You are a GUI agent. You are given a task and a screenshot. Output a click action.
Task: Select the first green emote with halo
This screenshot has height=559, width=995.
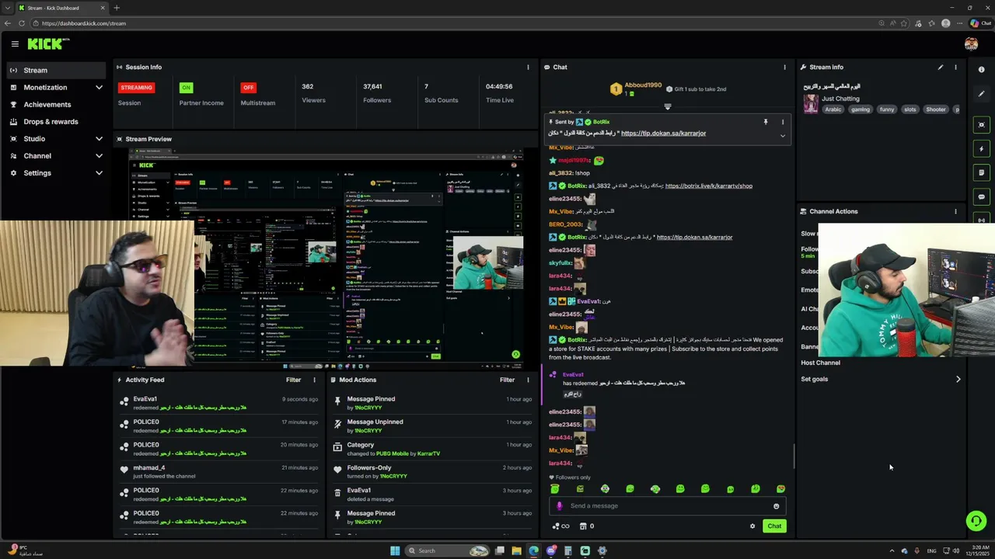pos(555,489)
